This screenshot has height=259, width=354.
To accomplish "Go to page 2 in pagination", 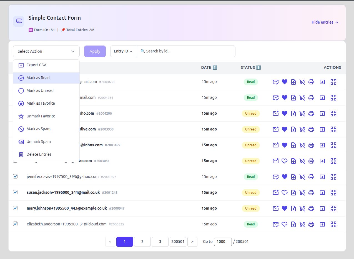I will pyautogui.click(x=142, y=242).
